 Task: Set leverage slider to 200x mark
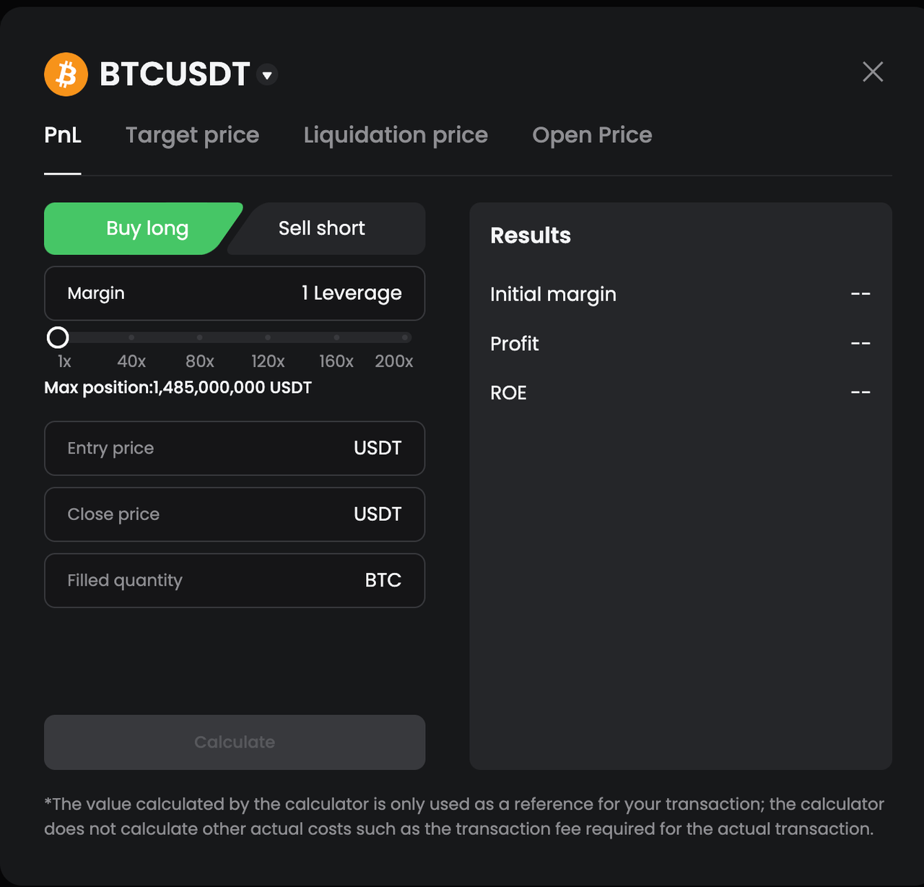(x=406, y=337)
